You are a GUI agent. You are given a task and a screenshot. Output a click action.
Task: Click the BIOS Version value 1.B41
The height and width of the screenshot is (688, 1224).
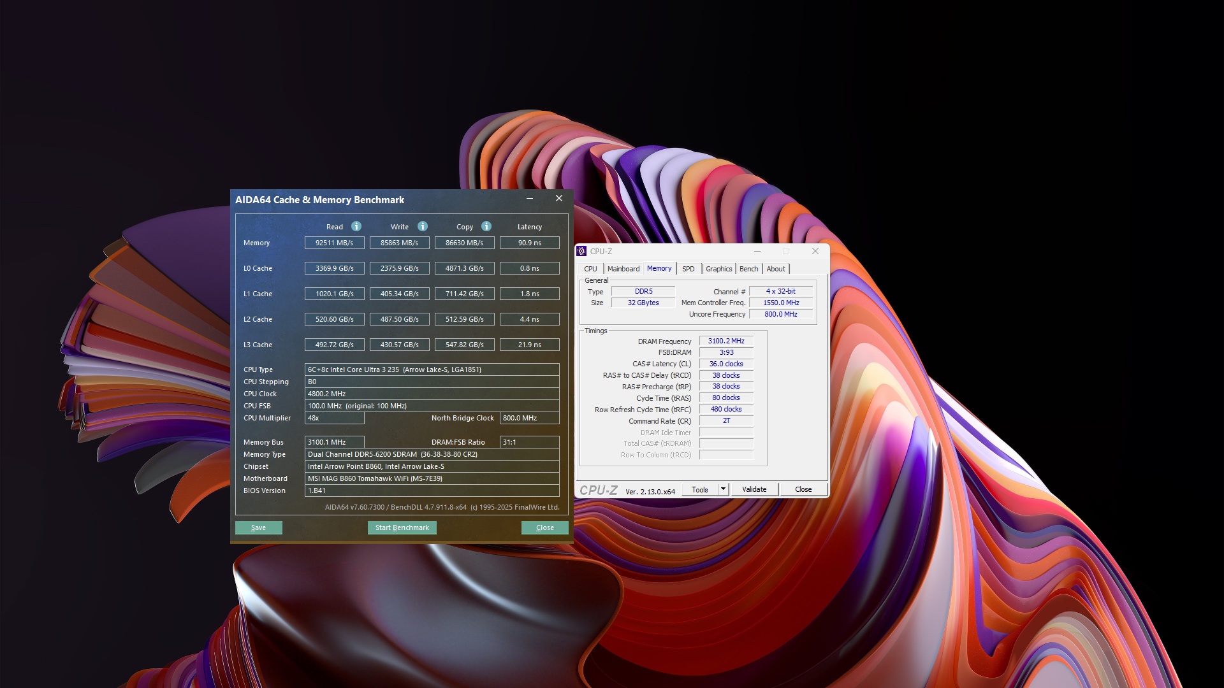pos(432,491)
